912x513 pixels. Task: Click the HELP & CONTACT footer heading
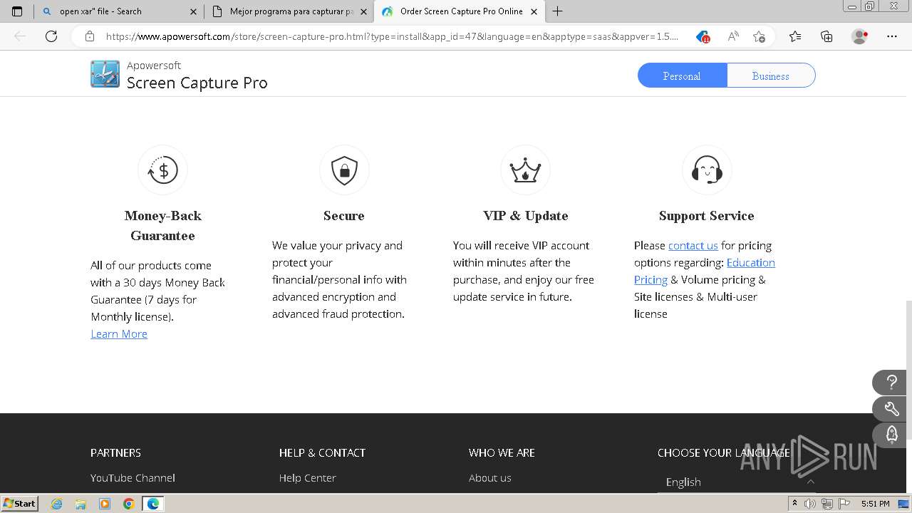322,453
